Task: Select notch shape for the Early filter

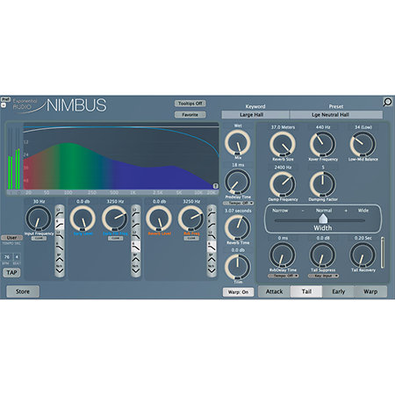Action: [136, 269]
